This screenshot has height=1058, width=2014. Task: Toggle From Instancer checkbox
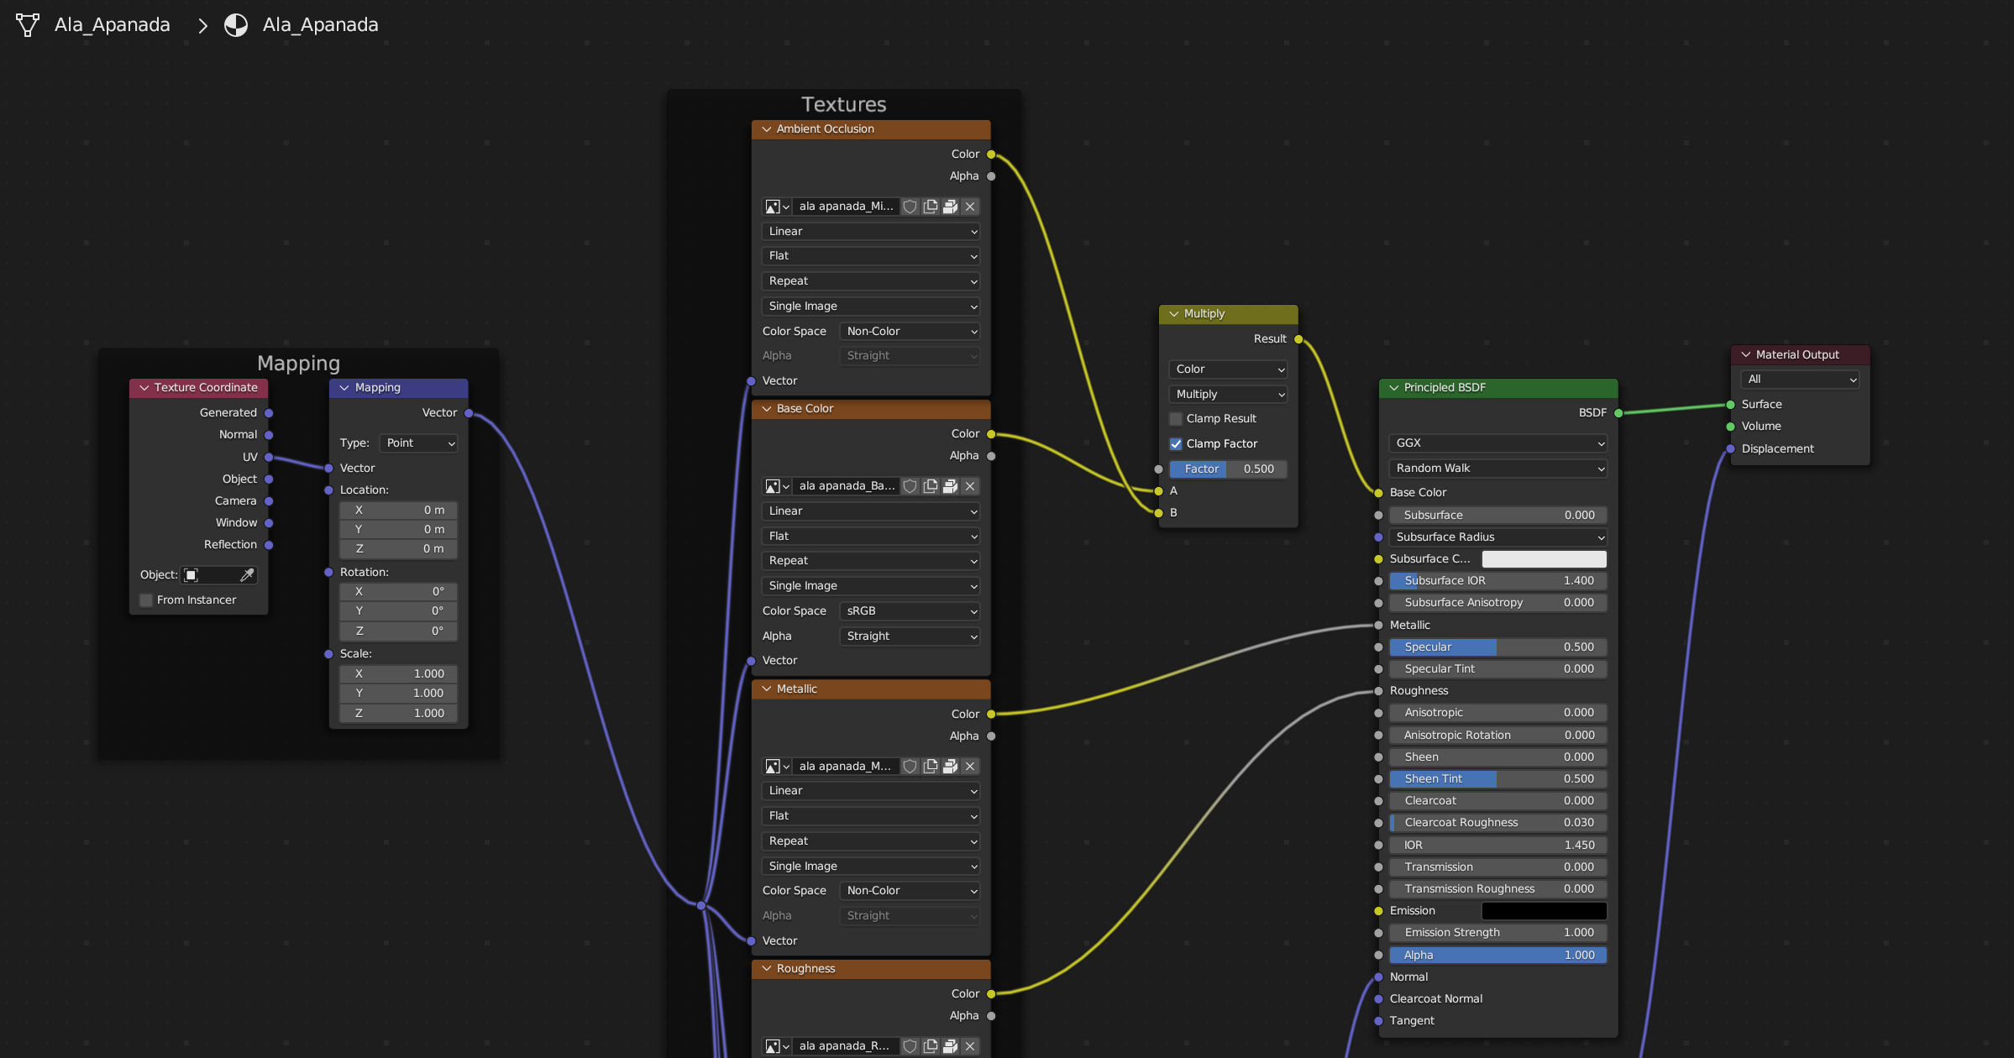146,600
